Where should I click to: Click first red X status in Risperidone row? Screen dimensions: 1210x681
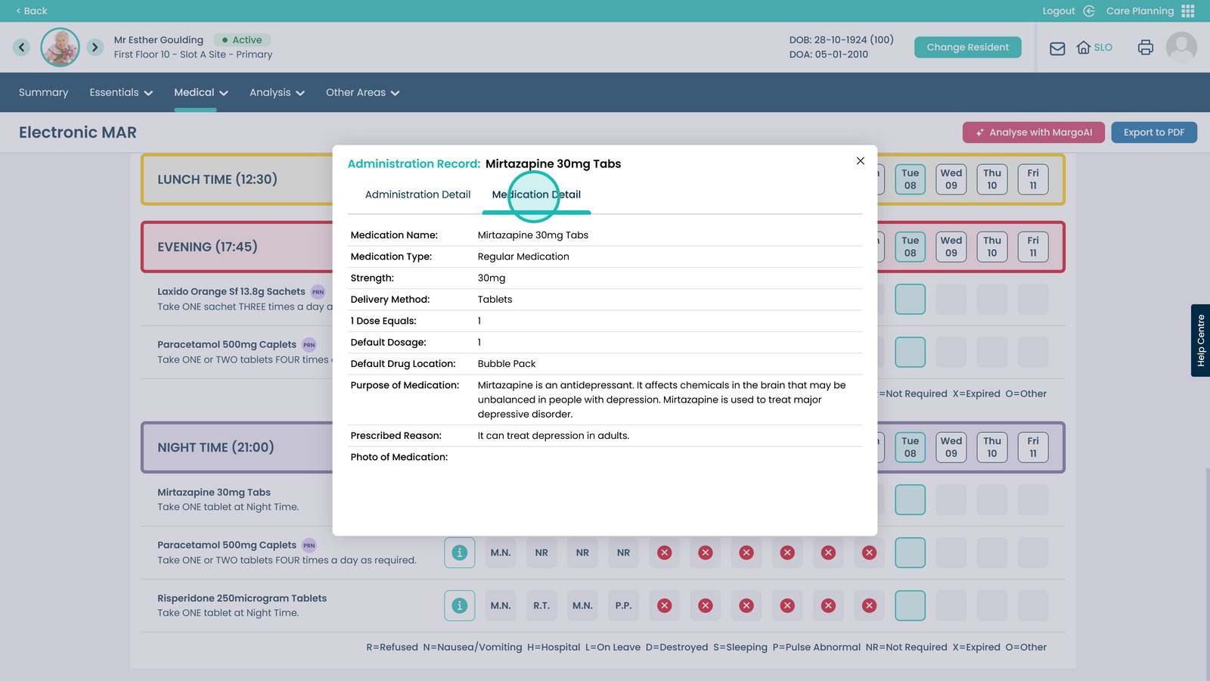pyautogui.click(x=664, y=605)
